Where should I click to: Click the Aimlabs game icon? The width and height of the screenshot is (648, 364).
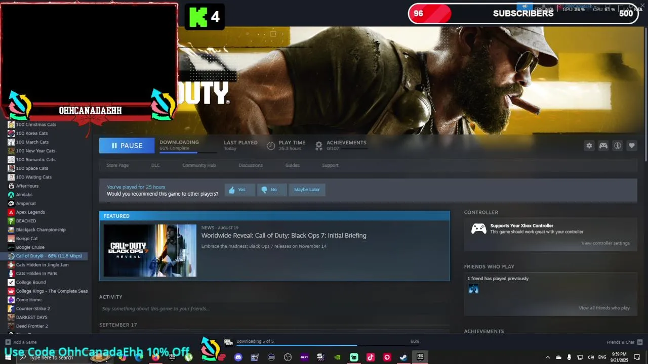click(x=11, y=195)
